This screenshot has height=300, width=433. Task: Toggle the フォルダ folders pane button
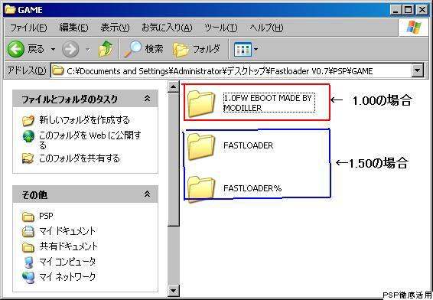click(197, 50)
